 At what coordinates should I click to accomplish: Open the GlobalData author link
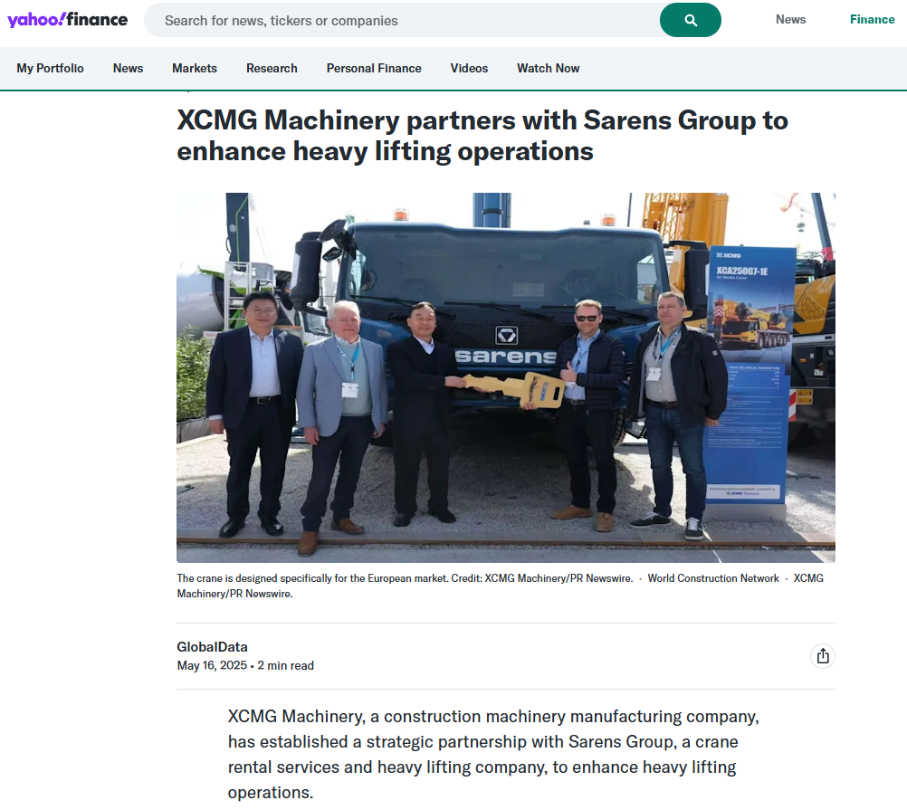point(212,646)
